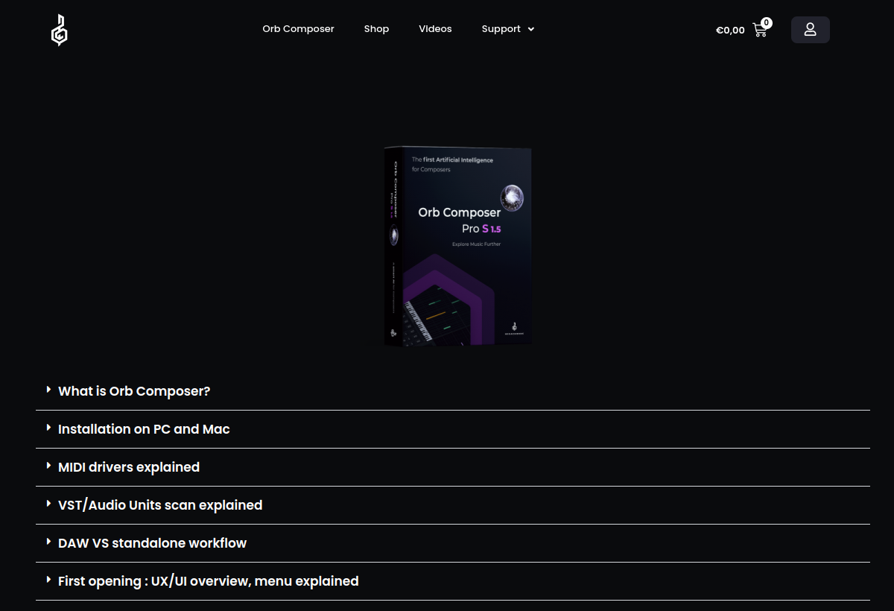Open the 'DAW VS standalone workflow' title
The image size is (894, 611).
click(x=152, y=543)
